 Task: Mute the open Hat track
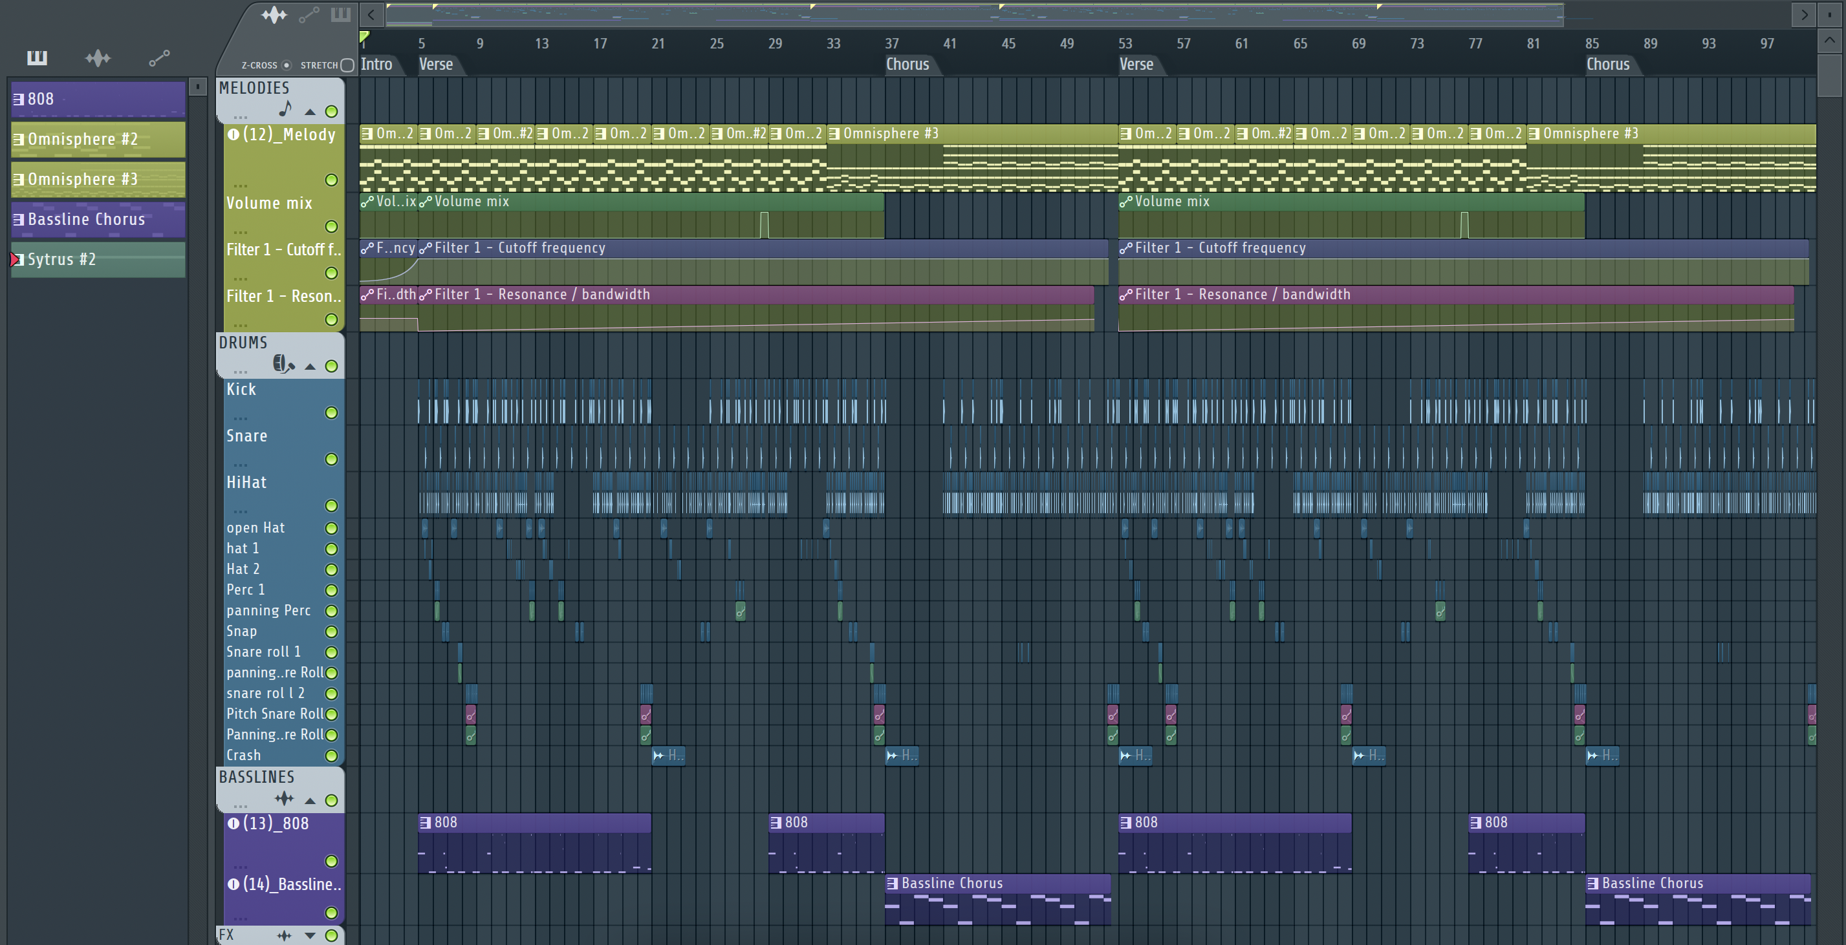pos(331,528)
